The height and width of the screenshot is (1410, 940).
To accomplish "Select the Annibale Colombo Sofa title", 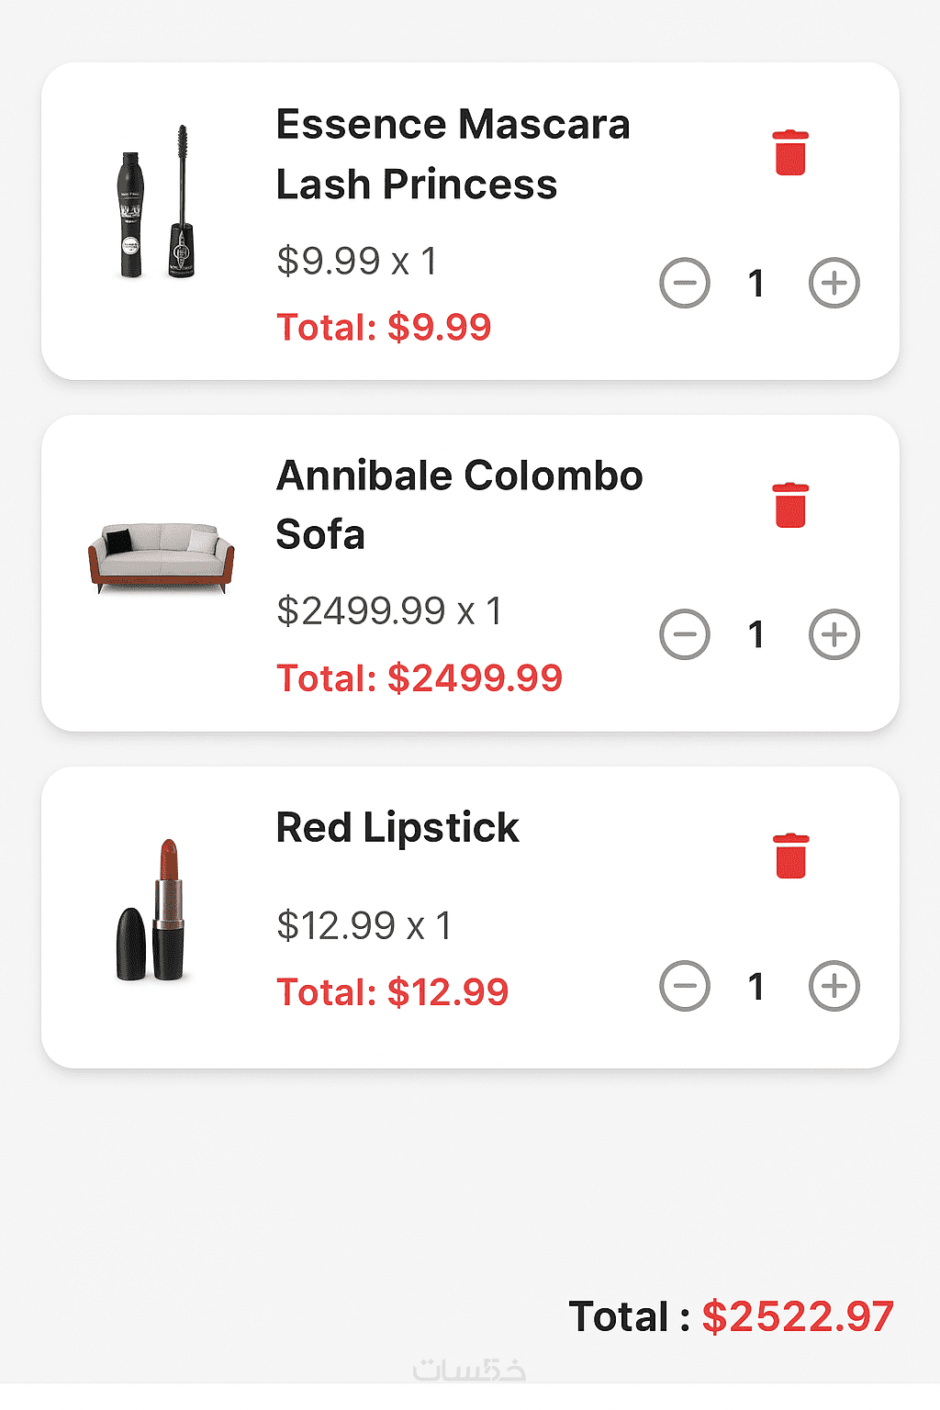I will pos(459,505).
